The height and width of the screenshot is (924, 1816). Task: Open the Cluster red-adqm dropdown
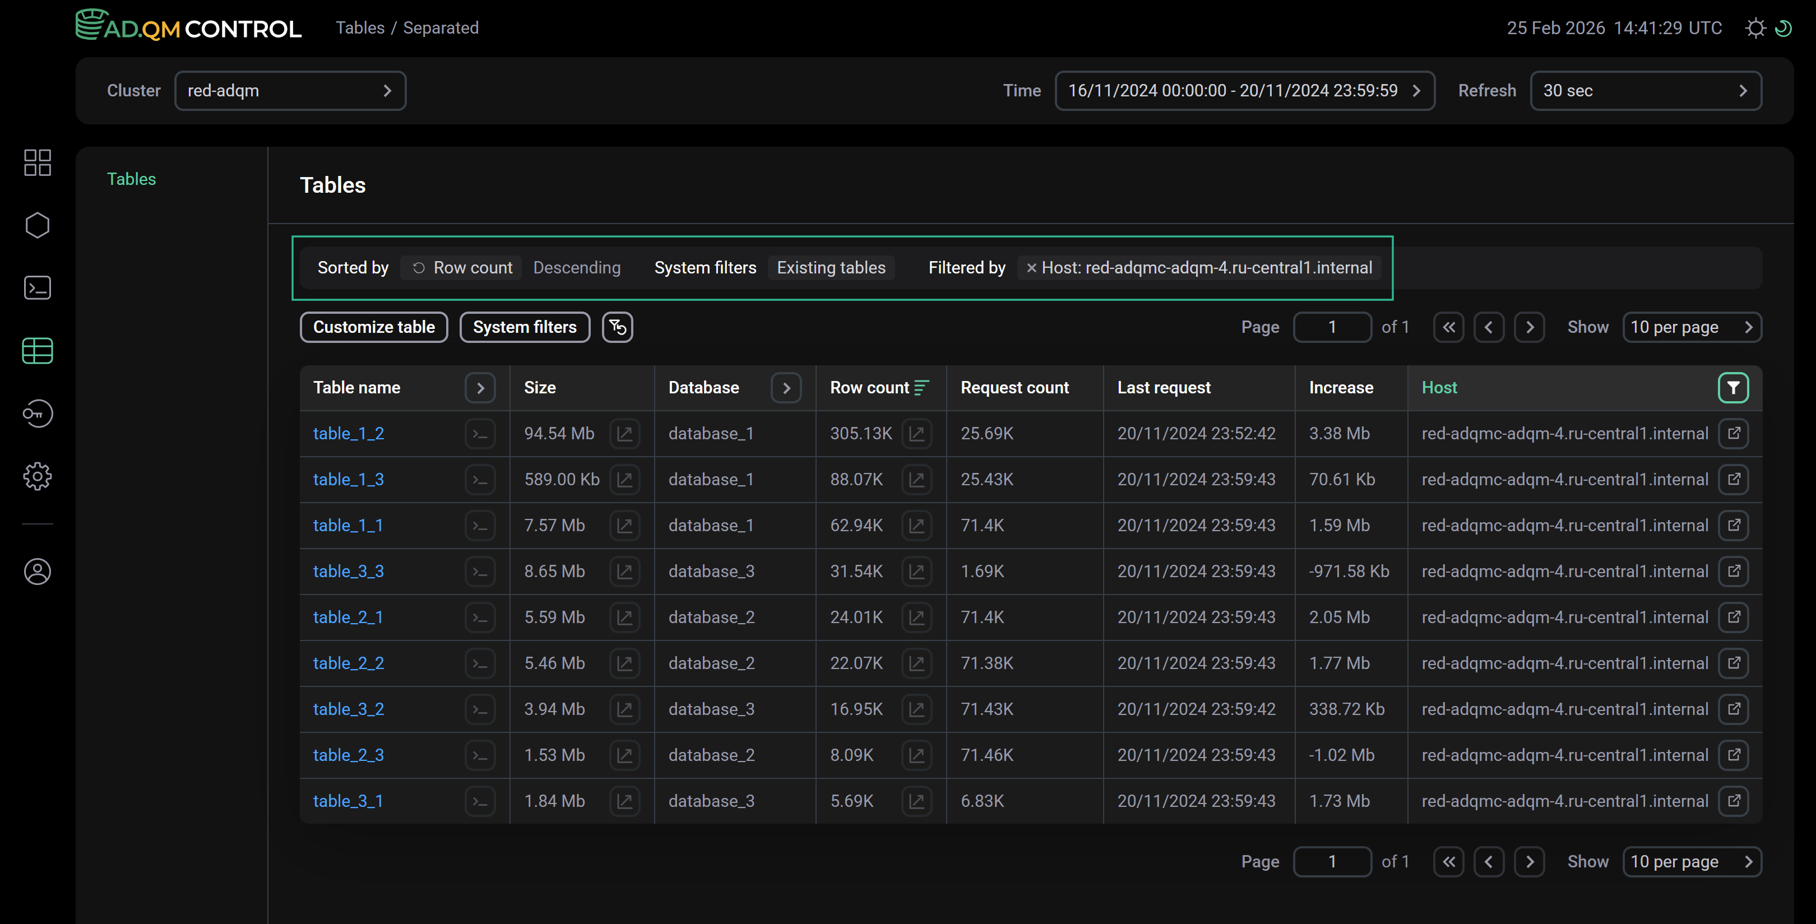tap(290, 91)
